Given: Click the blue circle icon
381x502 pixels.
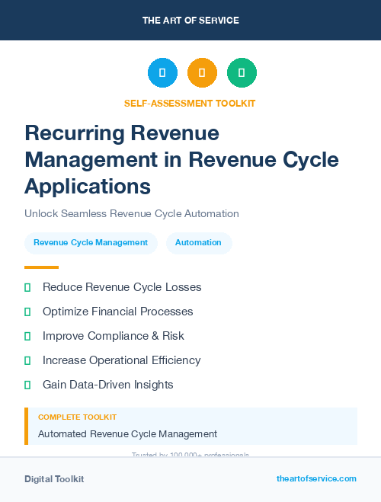Looking at the screenshot, I should click(x=162, y=72).
